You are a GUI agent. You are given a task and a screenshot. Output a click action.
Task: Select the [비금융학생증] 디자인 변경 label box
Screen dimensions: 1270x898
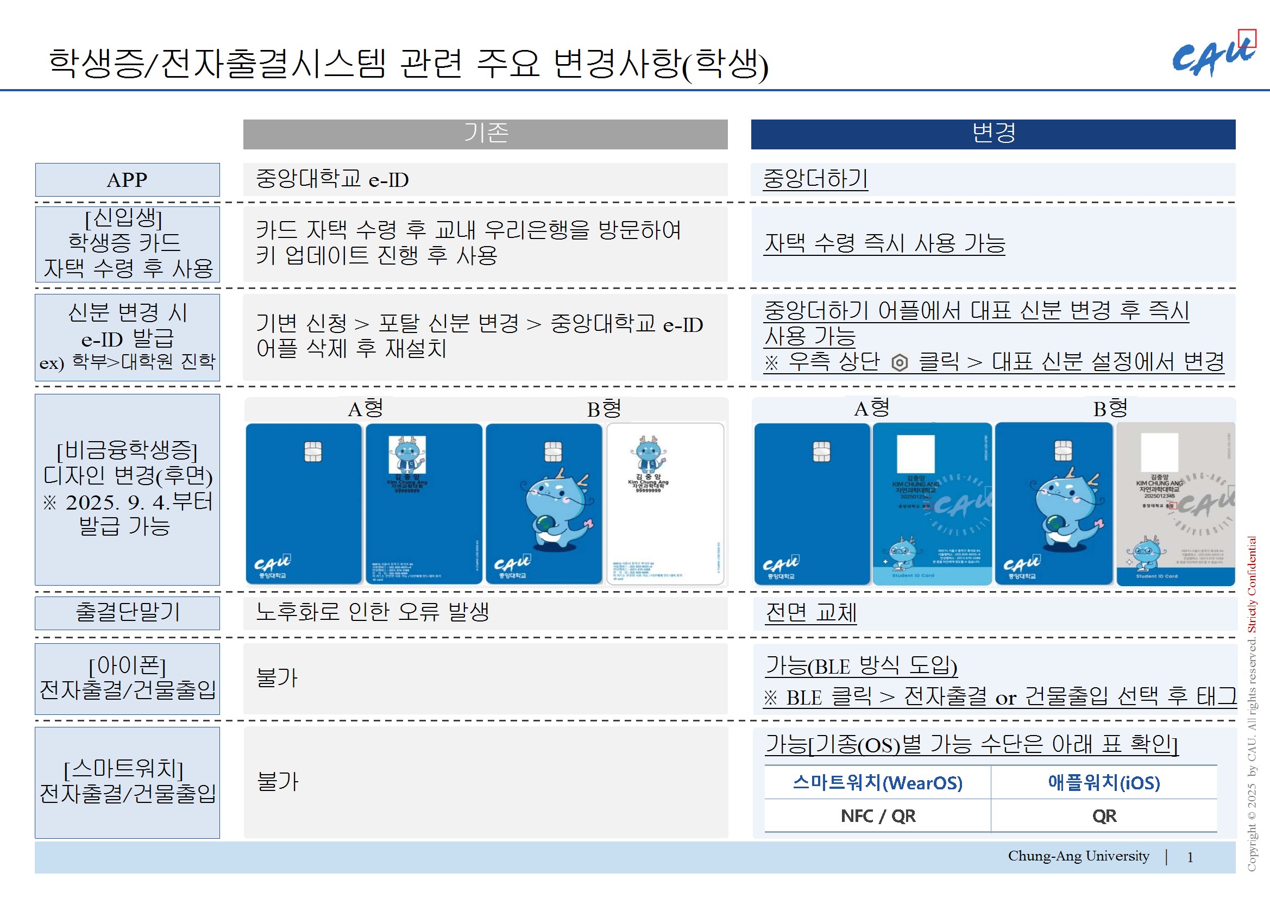(127, 489)
